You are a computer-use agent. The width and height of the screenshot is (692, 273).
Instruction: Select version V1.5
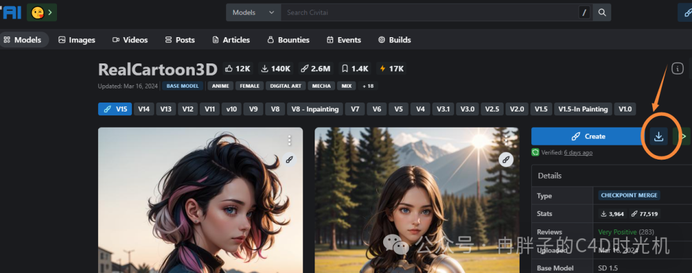coord(541,109)
